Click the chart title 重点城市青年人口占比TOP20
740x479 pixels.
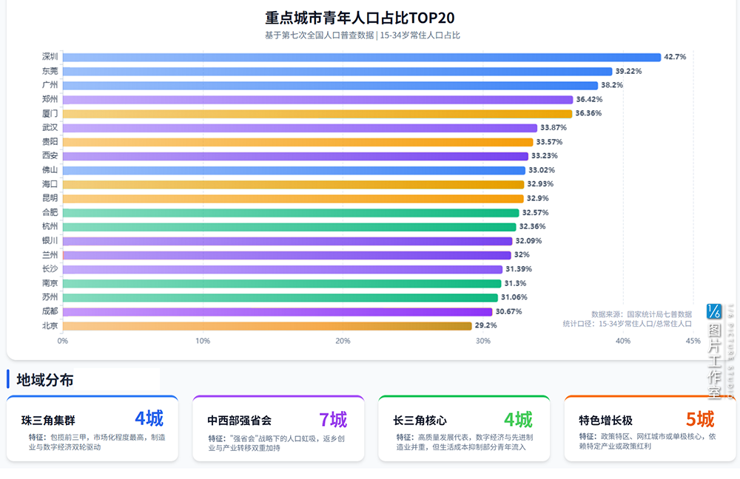pyautogui.click(x=360, y=18)
